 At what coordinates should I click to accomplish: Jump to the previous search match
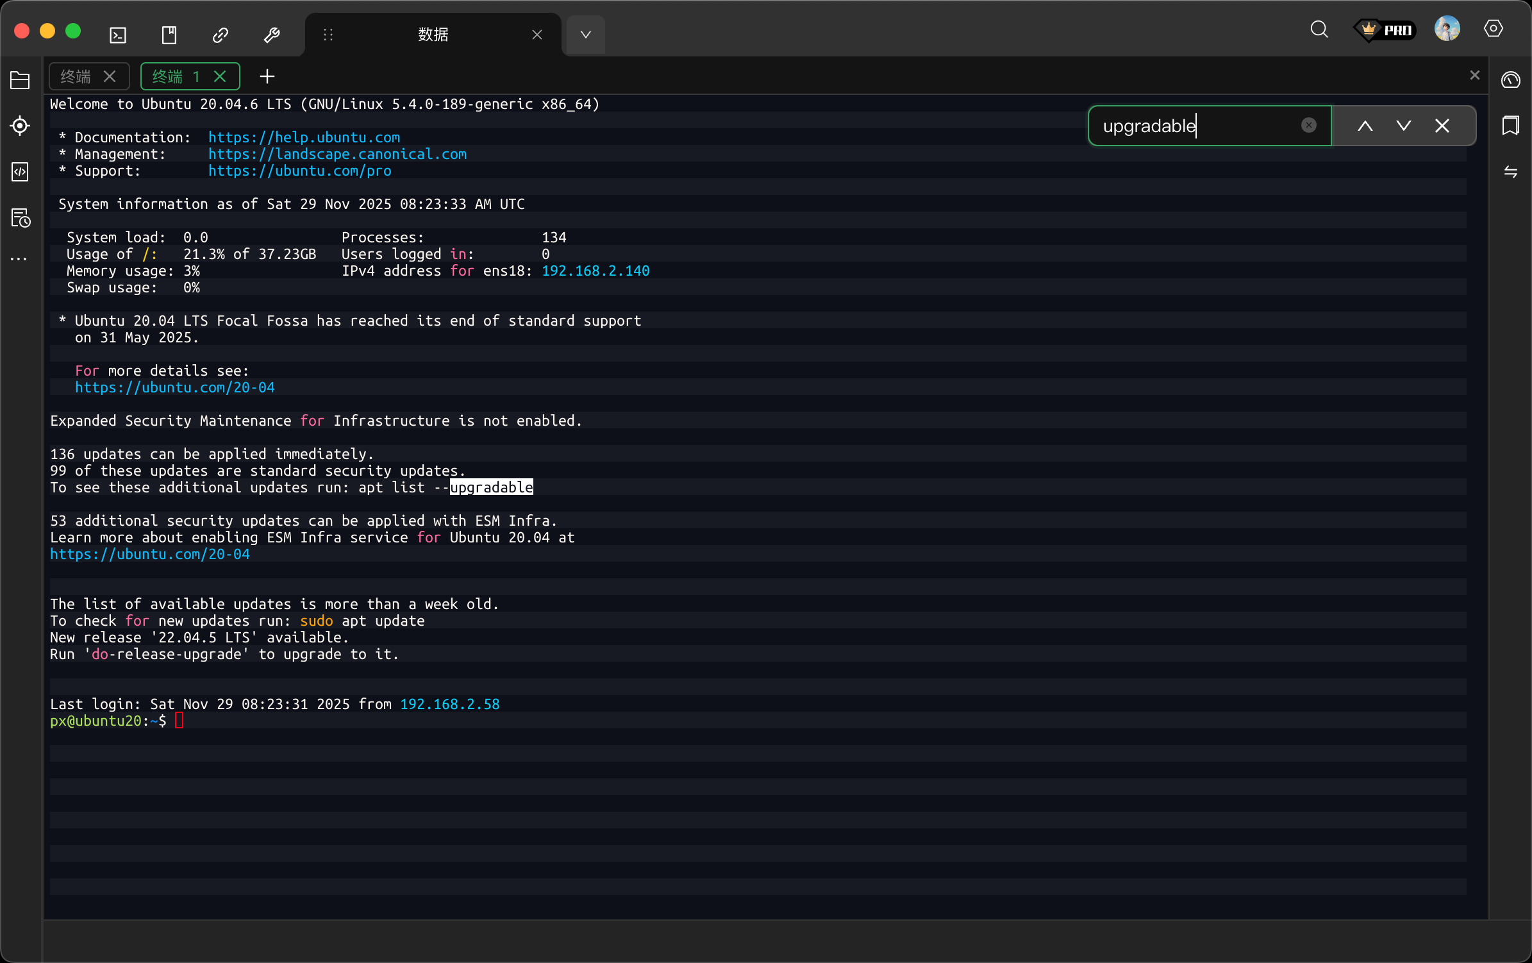(1365, 126)
